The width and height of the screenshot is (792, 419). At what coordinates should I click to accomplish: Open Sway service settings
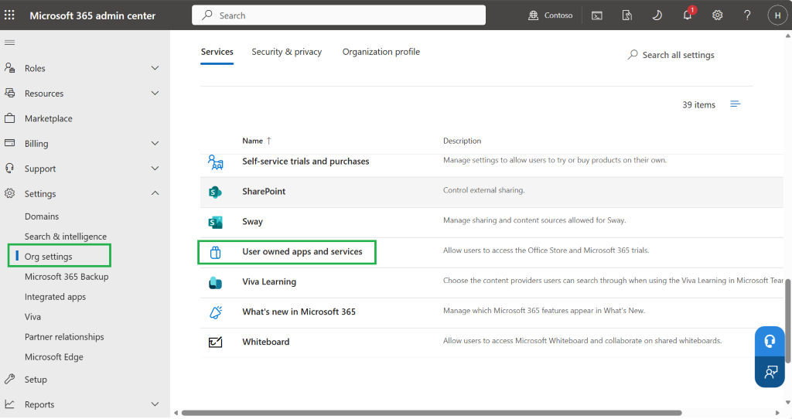coord(253,222)
